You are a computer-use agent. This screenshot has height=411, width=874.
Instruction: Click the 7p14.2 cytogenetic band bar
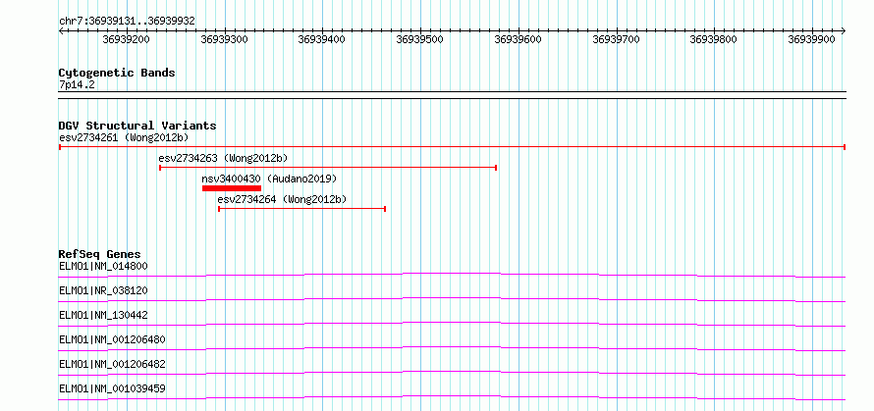452,95
